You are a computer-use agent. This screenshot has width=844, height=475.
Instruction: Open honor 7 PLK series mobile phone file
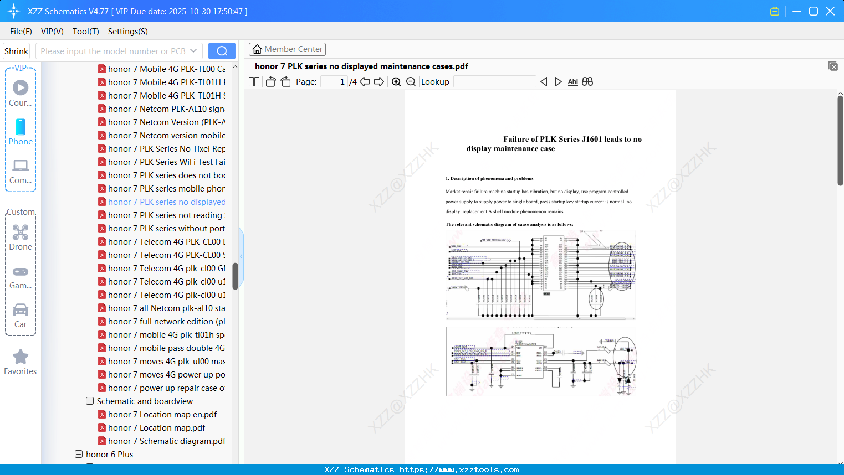[166, 189]
